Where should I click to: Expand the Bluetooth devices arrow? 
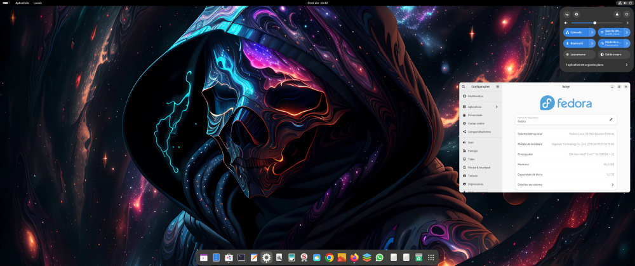(592, 43)
